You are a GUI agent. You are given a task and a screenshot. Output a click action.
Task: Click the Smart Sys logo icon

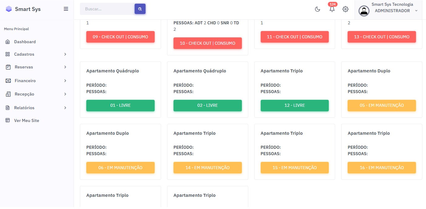click(9, 9)
